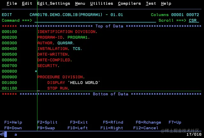Viewport: 204px width, 138px height.
Task: Click F9=Swap function key
Action: [x=46, y=128]
